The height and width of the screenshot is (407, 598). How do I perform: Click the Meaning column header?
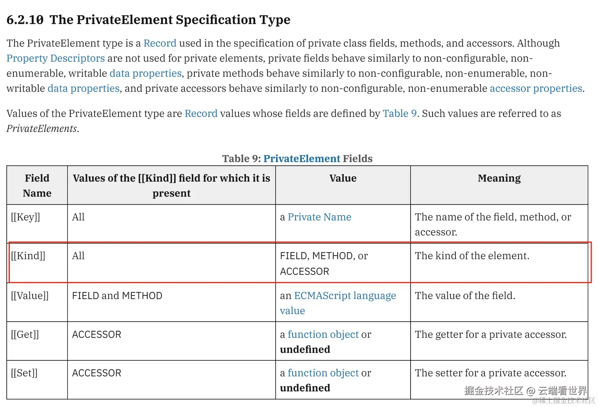[x=499, y=178]
